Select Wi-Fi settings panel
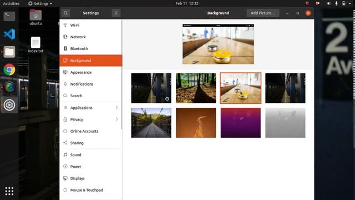 tap(91, 25)
